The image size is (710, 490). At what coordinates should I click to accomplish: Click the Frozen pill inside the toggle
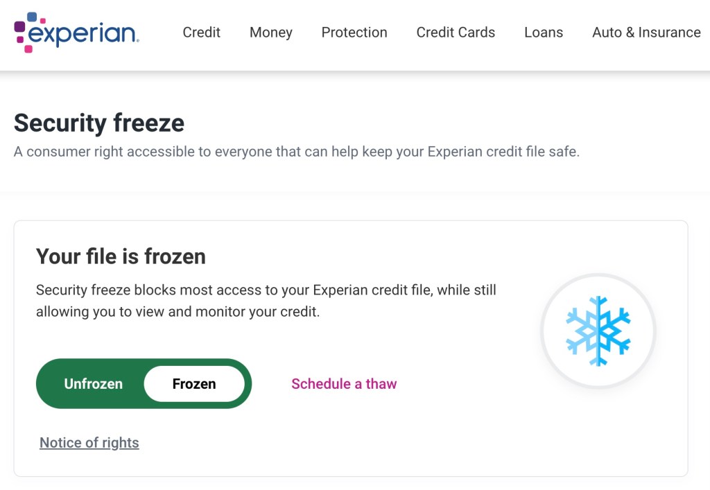click(x=194, y=383)
